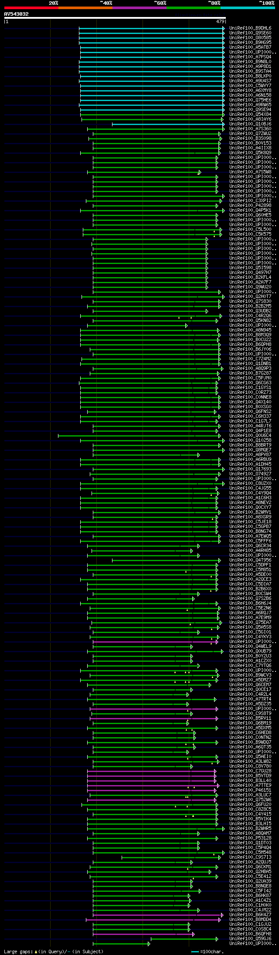Click the cyan alignment bar for B9DHL6
The height and width of the screenshot is (955, 279).
tap(152, 28)
